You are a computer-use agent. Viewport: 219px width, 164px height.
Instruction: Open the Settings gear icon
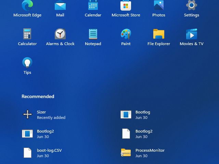point(192,5)
